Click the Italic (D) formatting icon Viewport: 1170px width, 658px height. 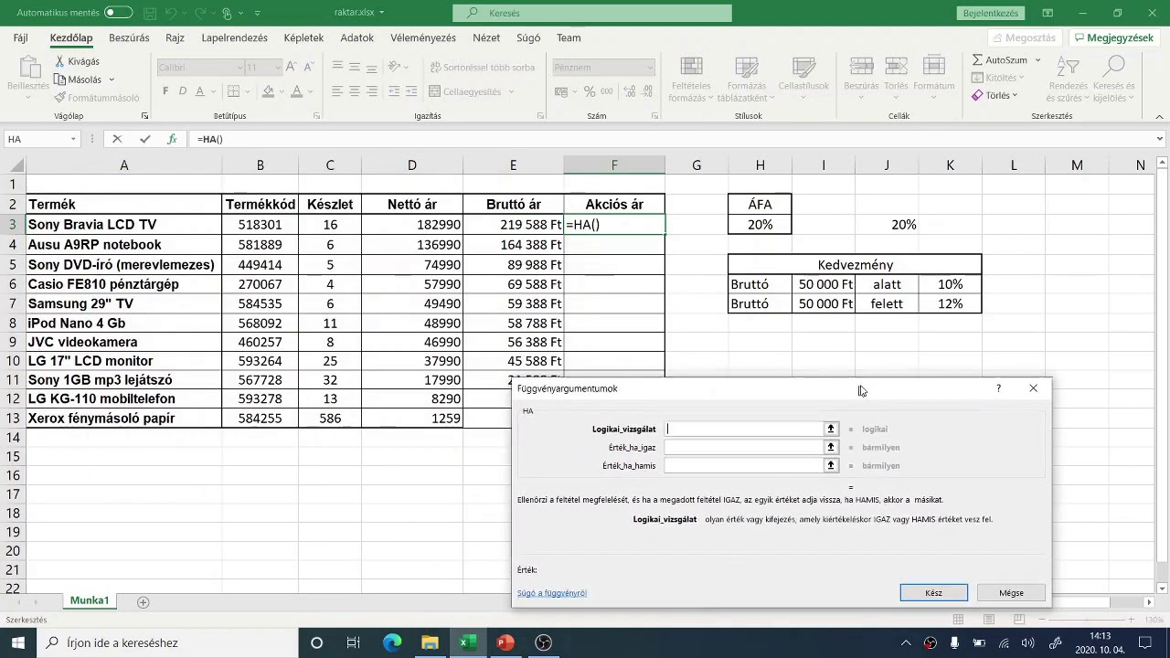pos(183,91)
